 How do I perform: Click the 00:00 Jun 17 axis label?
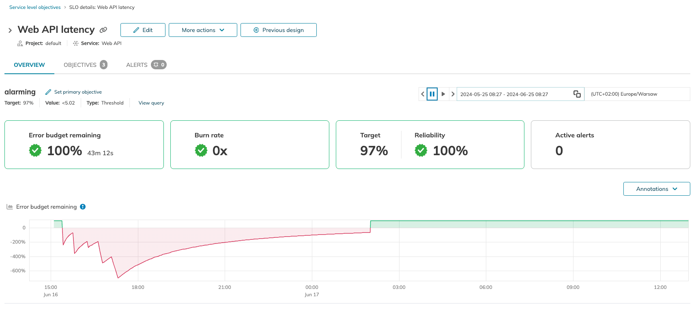coord(312,291)
